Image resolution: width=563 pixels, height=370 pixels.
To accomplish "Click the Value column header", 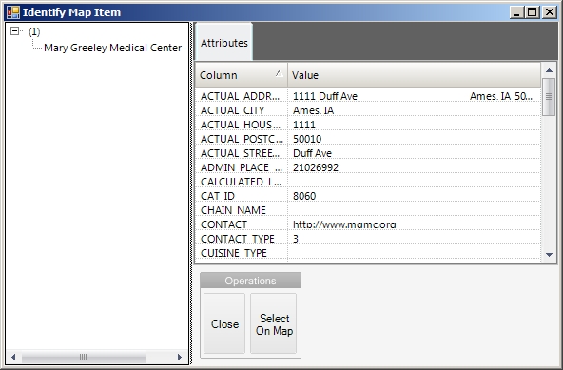I will pyautogui.click(x=414, y=75).
